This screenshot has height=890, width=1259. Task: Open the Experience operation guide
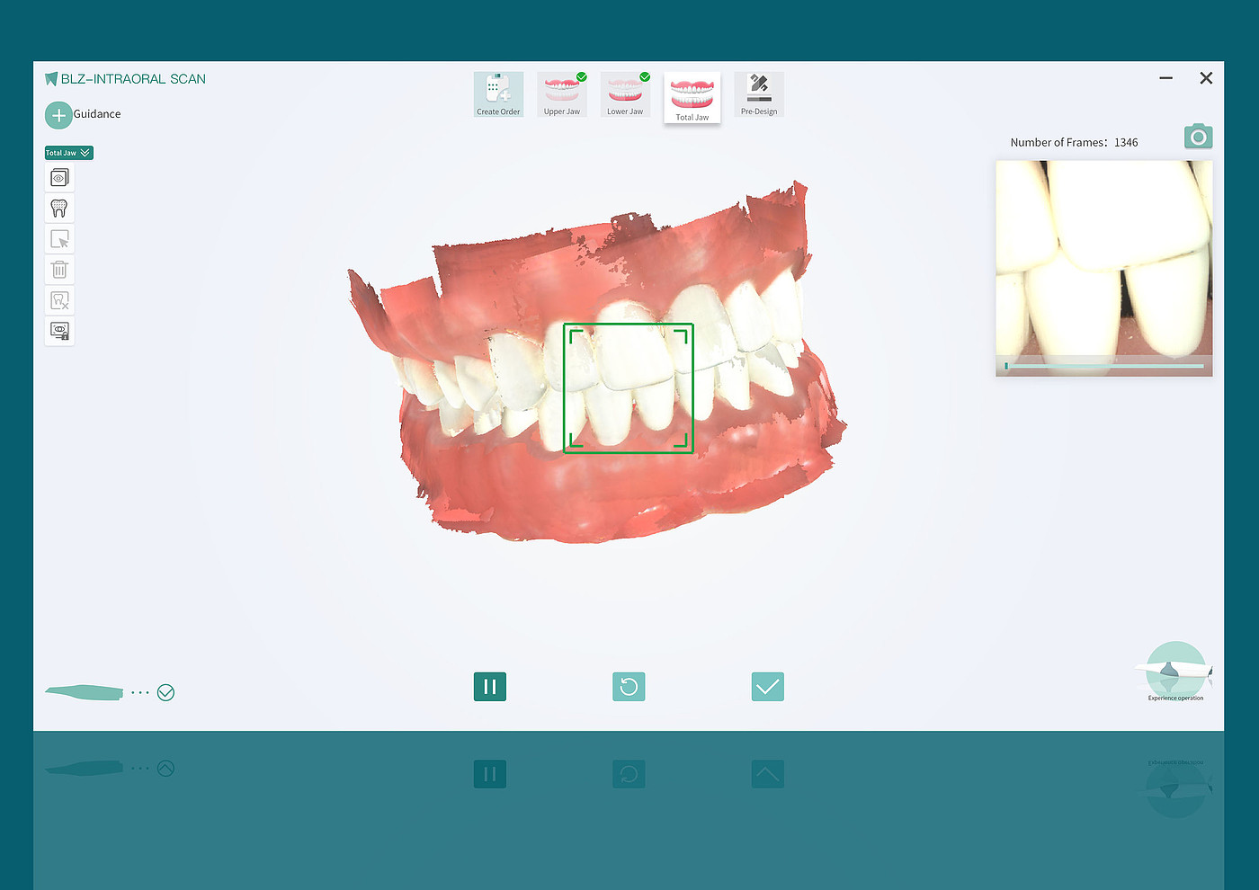(x=1175, y=672)
